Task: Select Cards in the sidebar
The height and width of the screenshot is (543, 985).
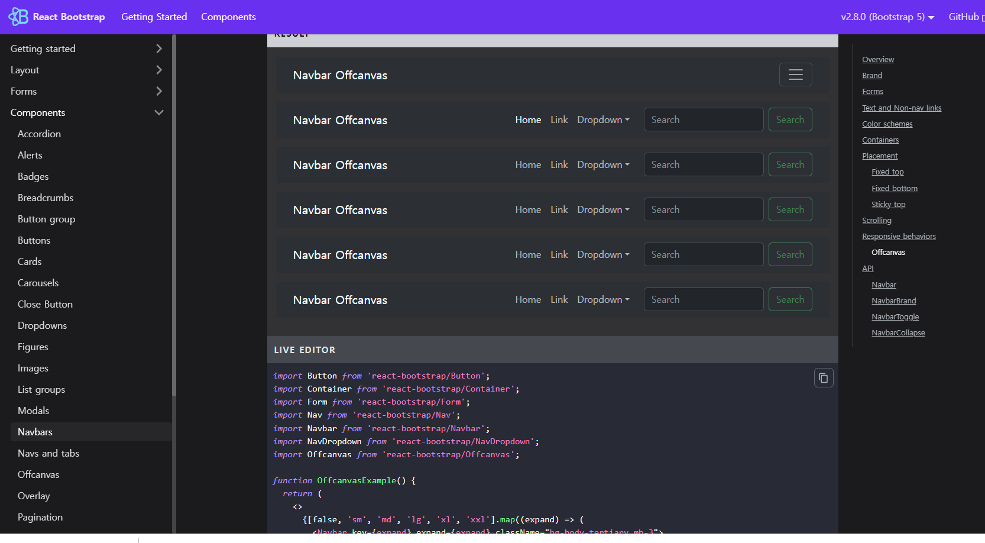Action: [x=30, y=261]
